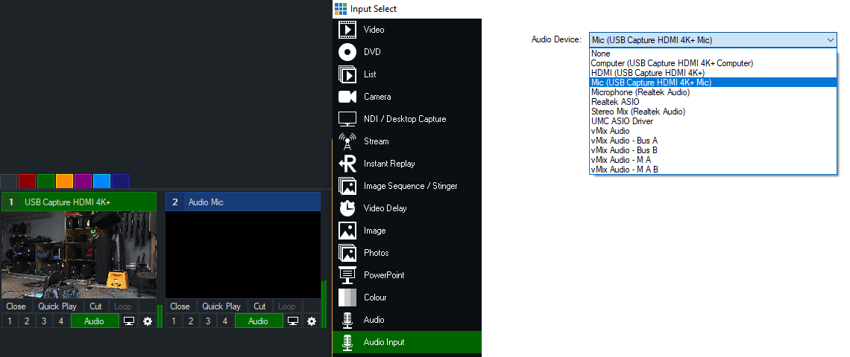Select the DVD disc icon
The width and height of the screenshot is (850, 357).
tap(347, 52)
